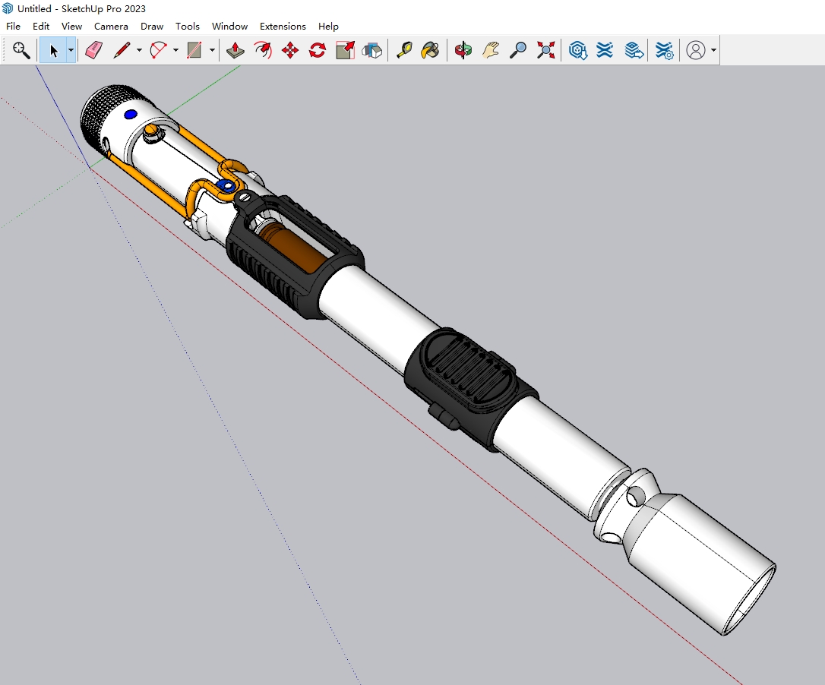Screen dimensions: 825x685
Task: Open the Shapes tool dropdown arrow
Action: (212, 51)
